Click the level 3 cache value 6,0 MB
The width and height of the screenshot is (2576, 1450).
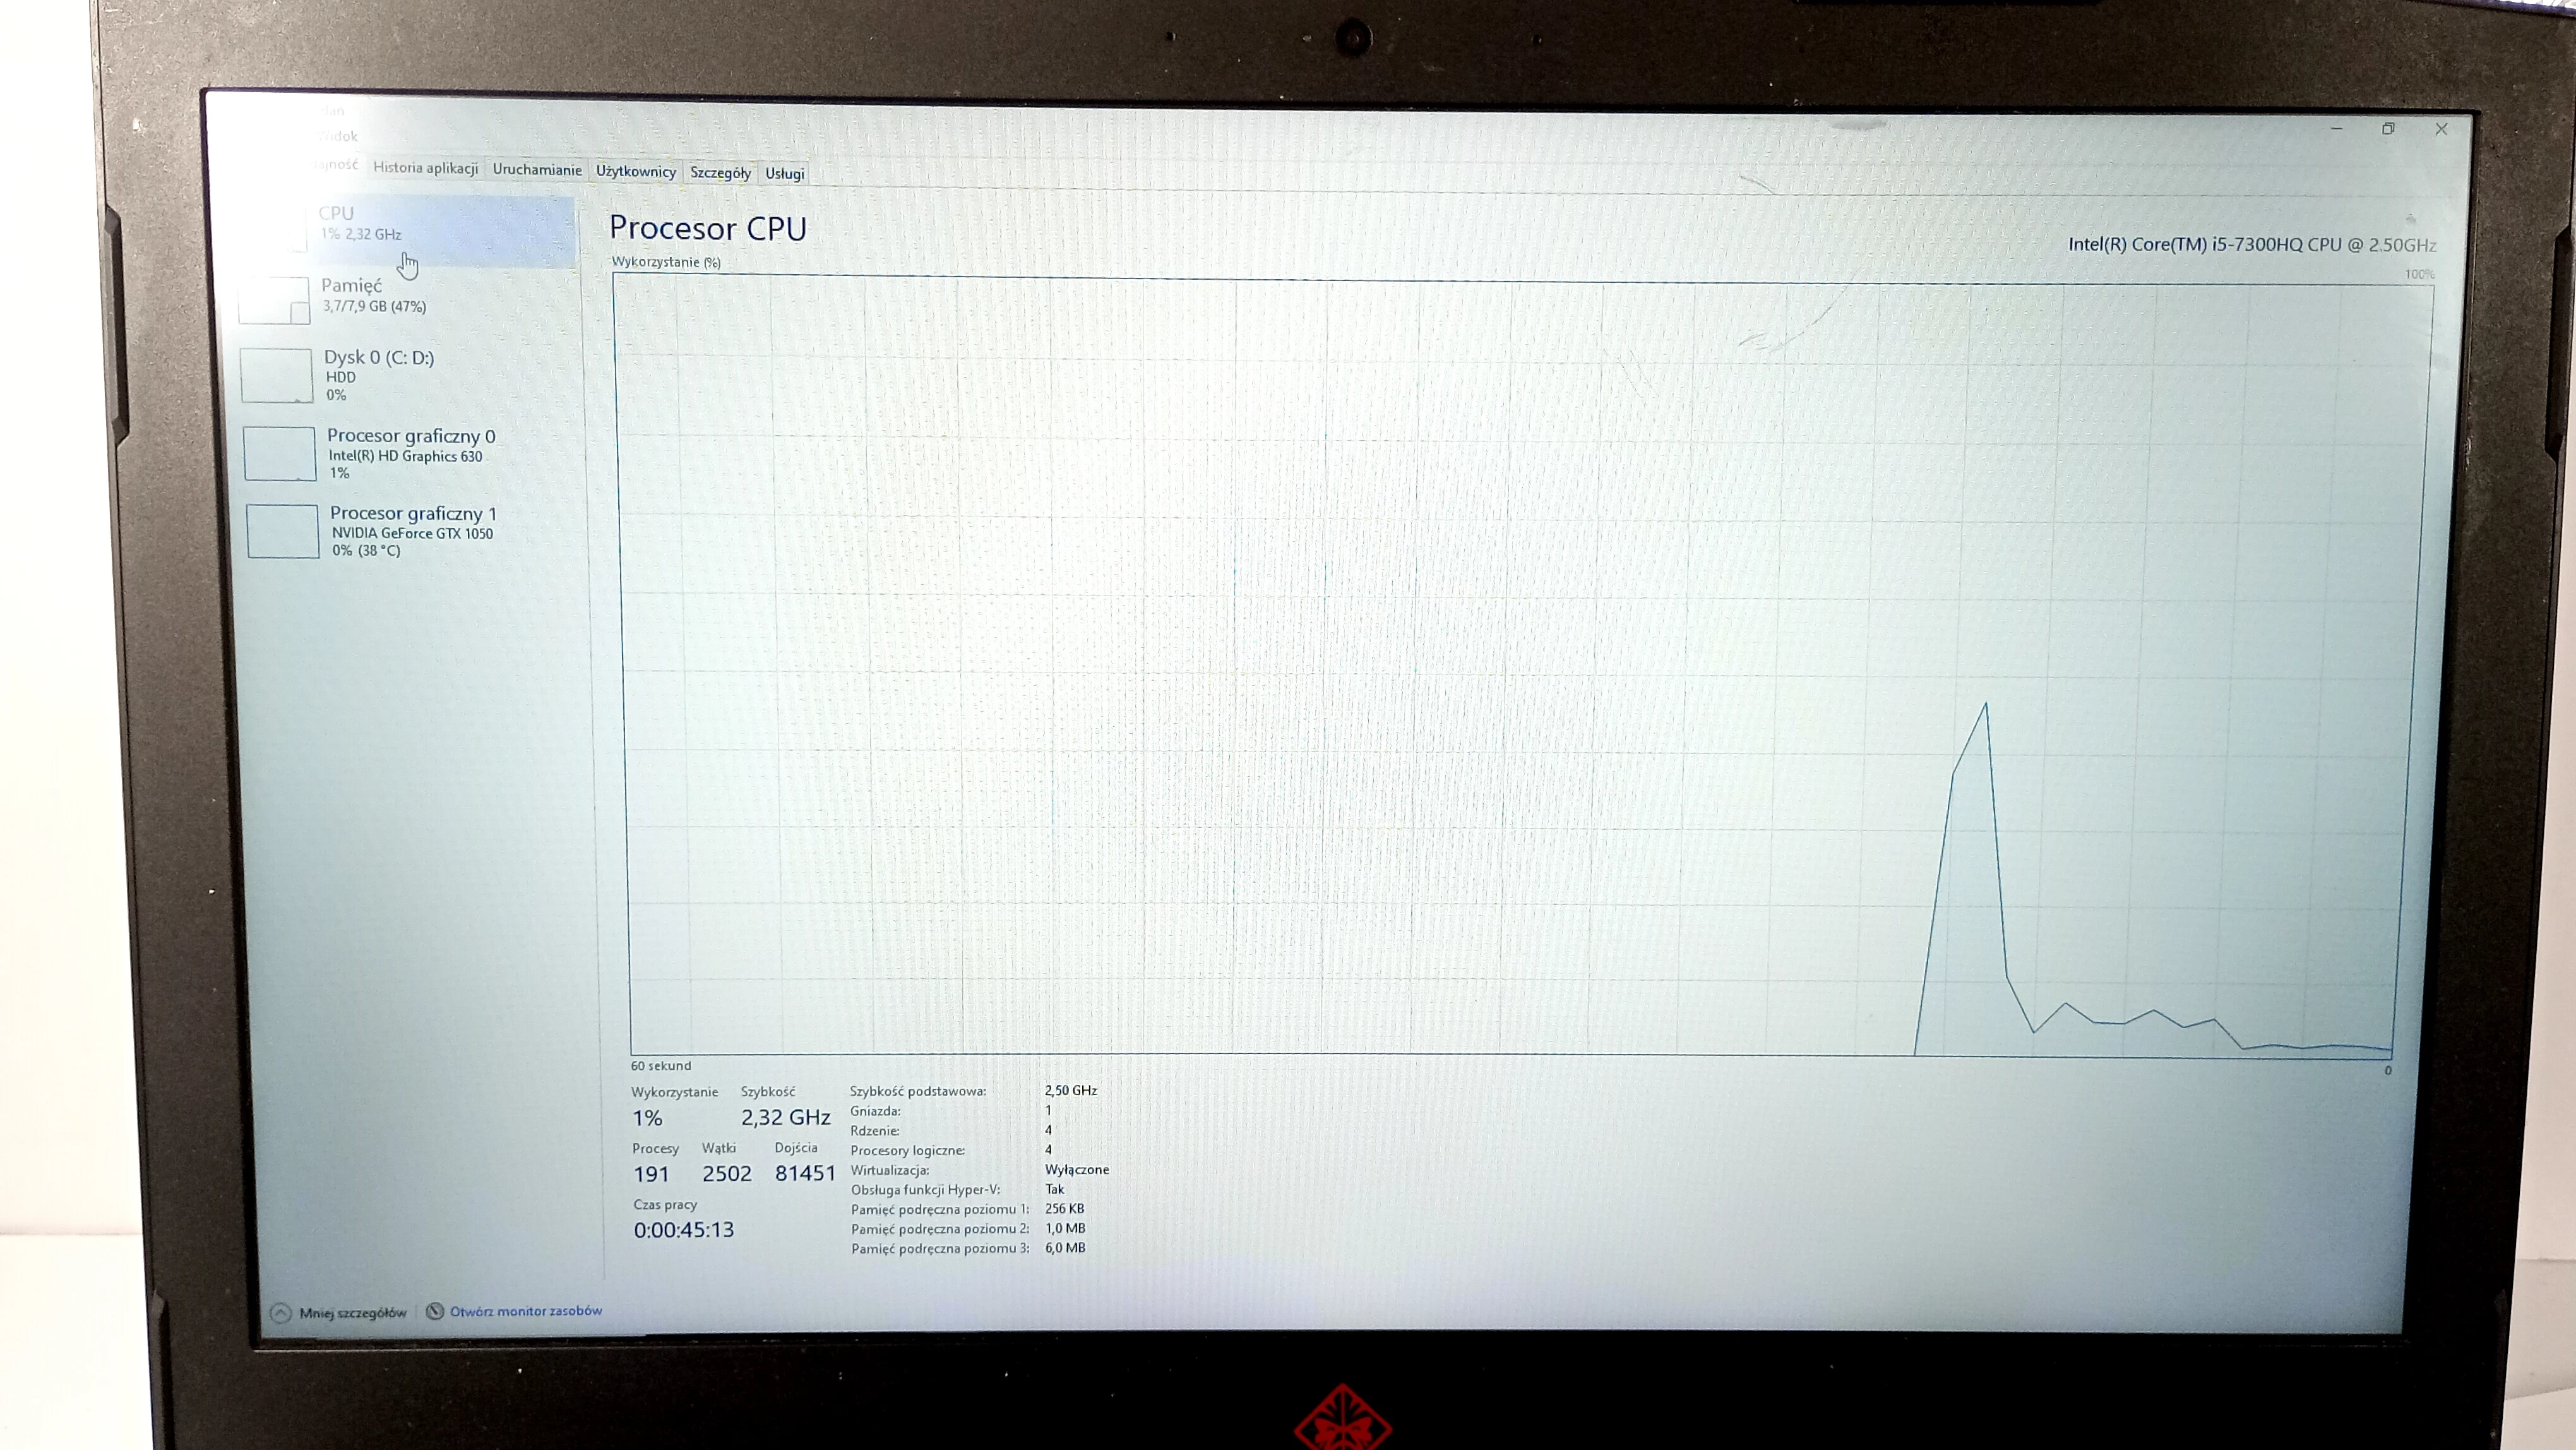(x=1065, y=1248)
